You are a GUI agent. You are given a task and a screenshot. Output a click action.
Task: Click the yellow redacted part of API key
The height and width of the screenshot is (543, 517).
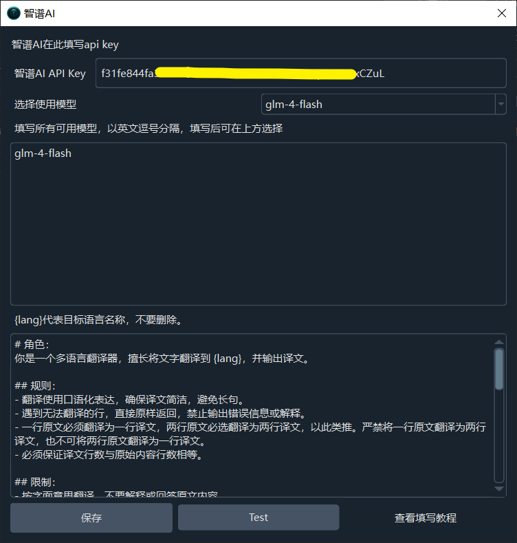click(x=256, y=73)
